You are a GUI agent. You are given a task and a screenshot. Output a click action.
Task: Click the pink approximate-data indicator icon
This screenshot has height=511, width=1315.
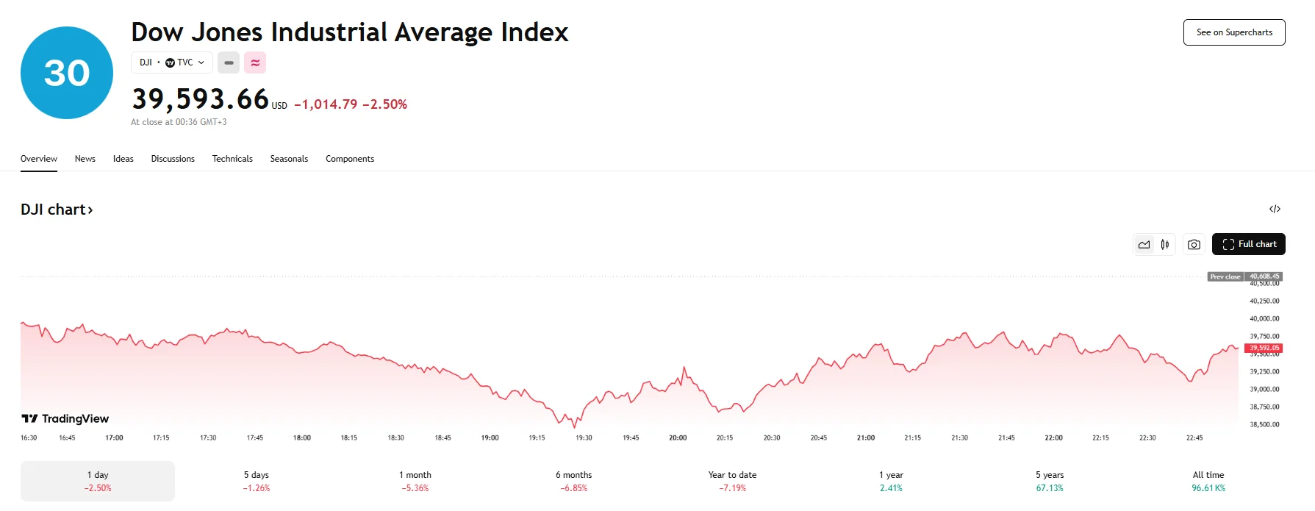coord(255,63)
